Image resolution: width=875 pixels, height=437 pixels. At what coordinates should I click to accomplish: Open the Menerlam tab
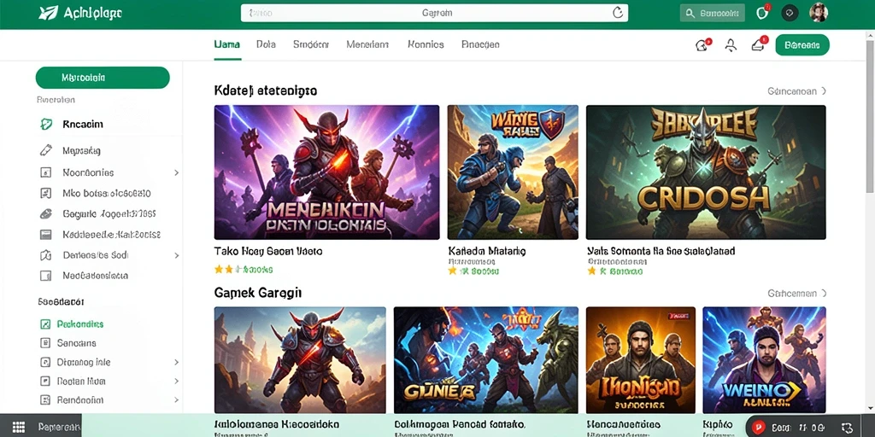(367, 44)
